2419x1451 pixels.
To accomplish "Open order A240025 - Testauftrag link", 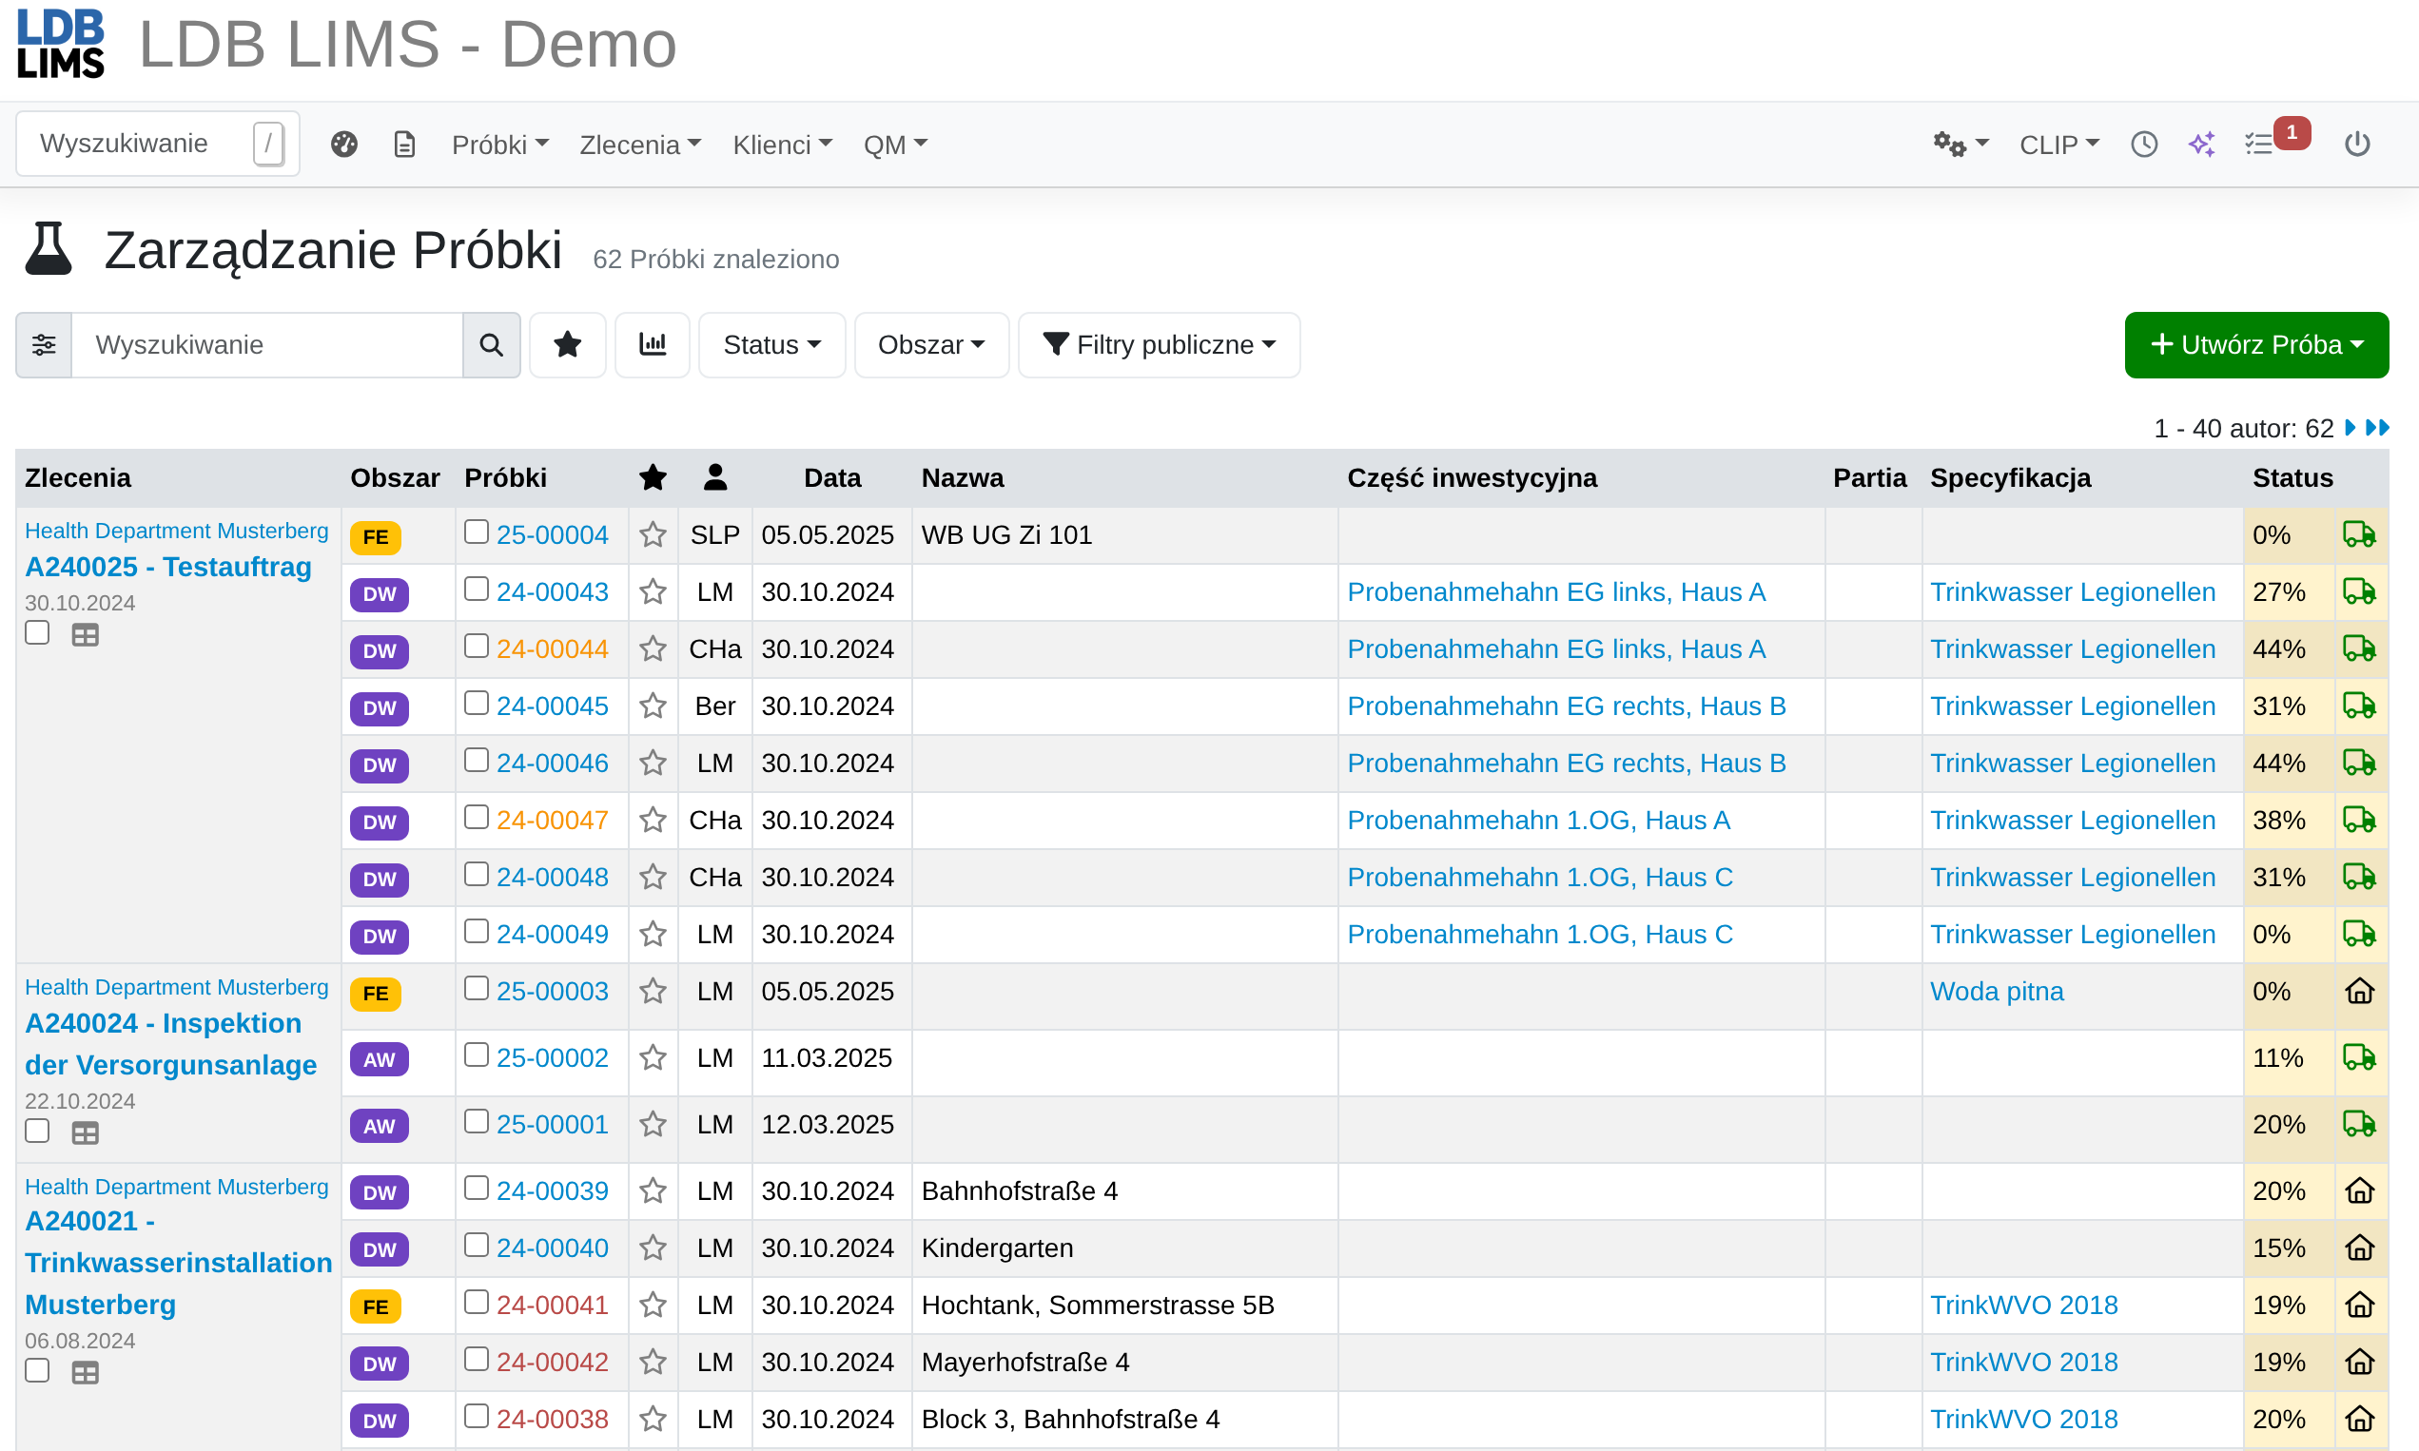I will [168, 567].
